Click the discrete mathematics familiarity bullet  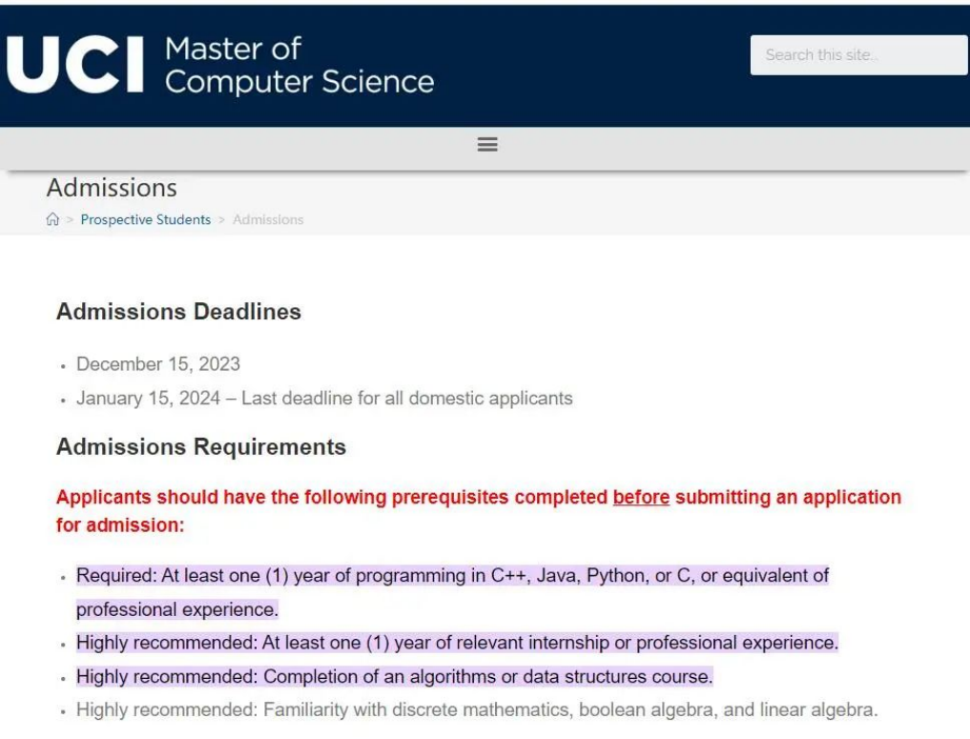[477, 710]
